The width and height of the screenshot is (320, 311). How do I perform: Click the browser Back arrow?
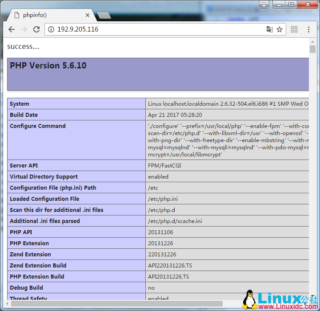[x=12, y=29]
